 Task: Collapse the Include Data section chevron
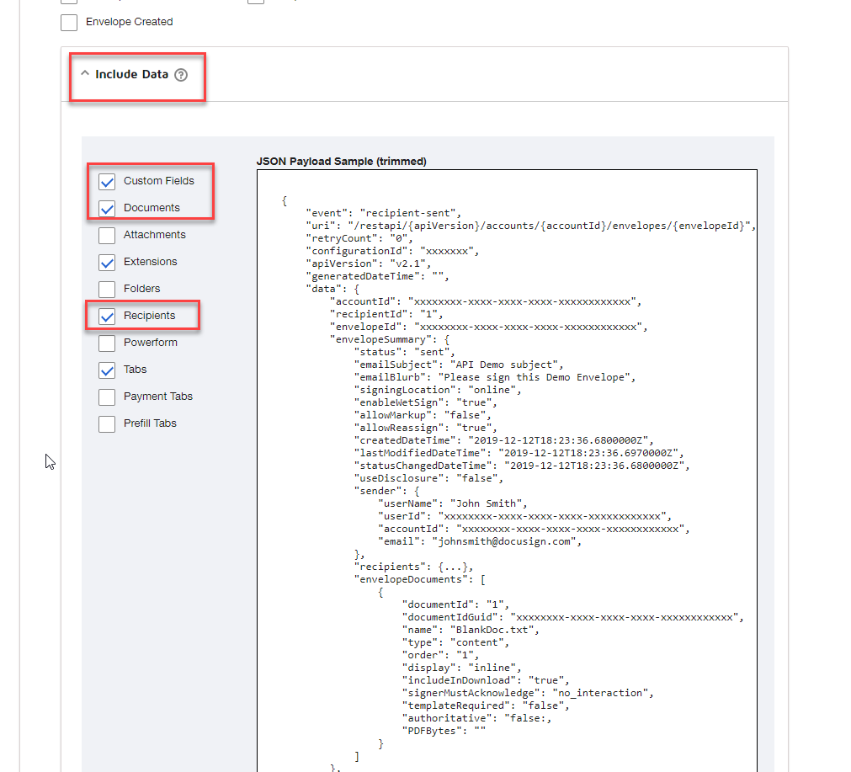(84, 74)
